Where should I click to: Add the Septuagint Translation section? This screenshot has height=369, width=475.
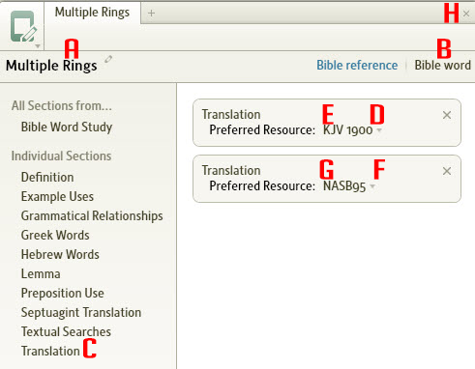tap(81, 312)
